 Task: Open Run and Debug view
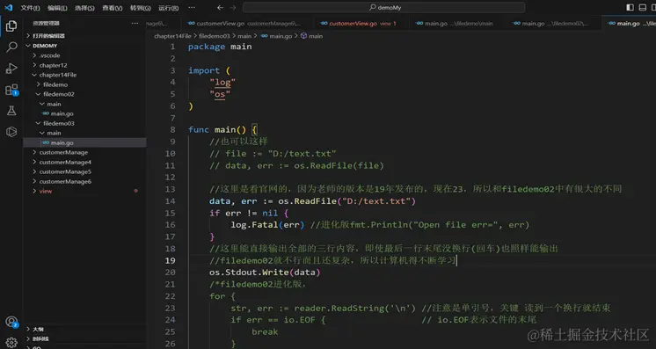[x=11, y=69]
